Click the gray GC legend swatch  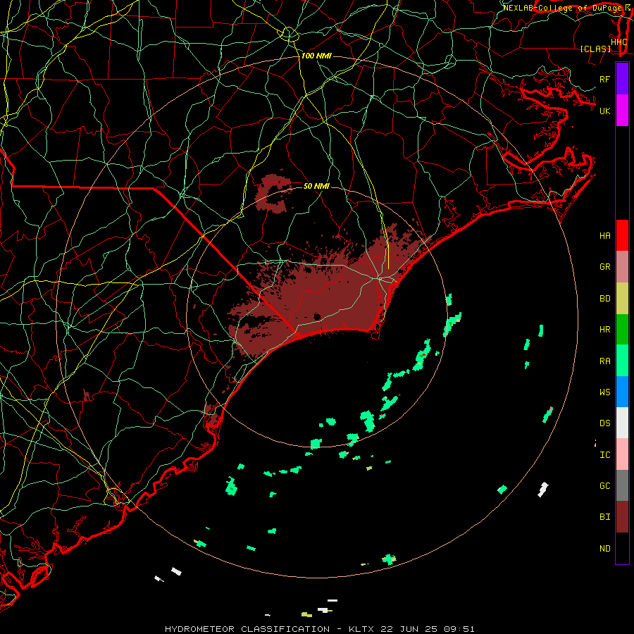point(622,485)
